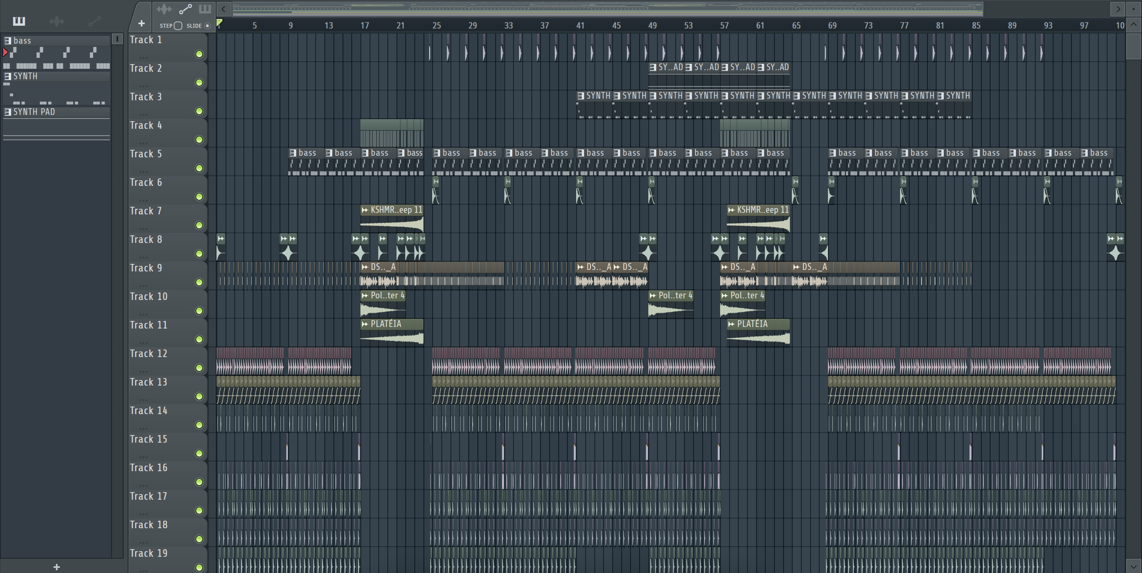Click the Track 8 name label
This screenshot has width=1142, height=573.
(x=146, y=240)
